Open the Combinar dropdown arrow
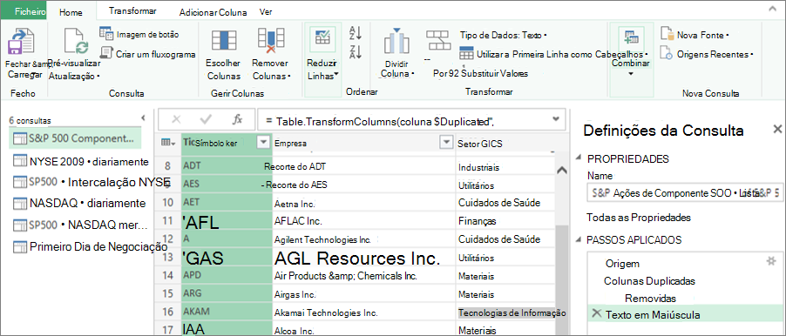This screenshot has height=336, width=786. (631, 74)
